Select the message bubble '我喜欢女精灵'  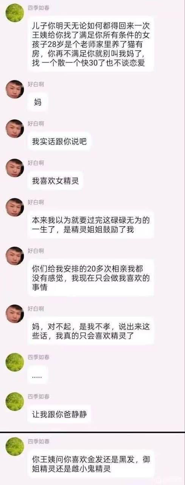pos(55,181)
